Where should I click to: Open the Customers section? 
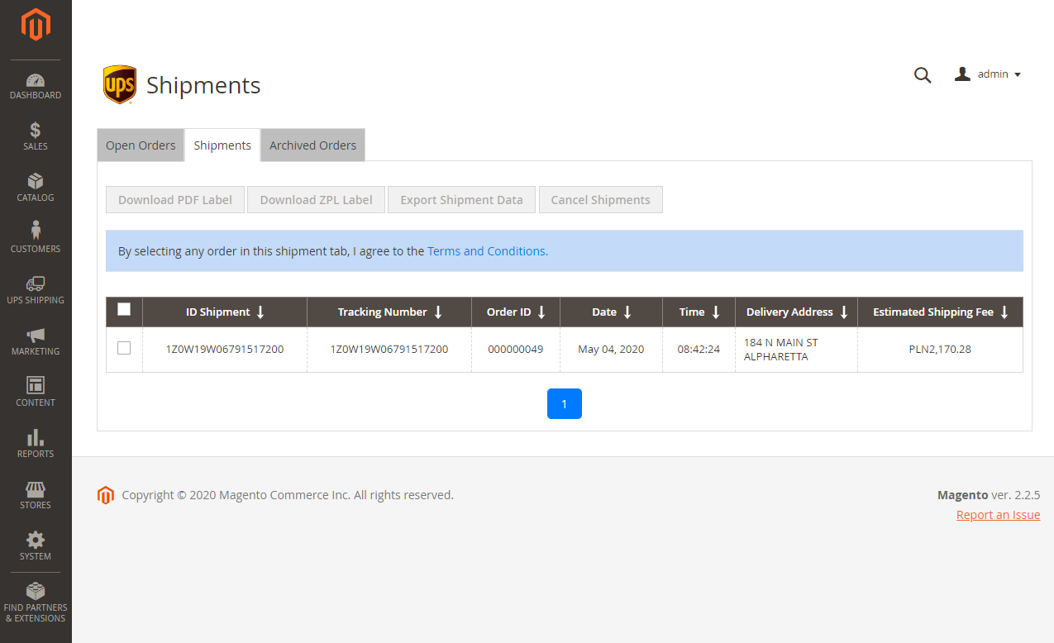point(35,239)
